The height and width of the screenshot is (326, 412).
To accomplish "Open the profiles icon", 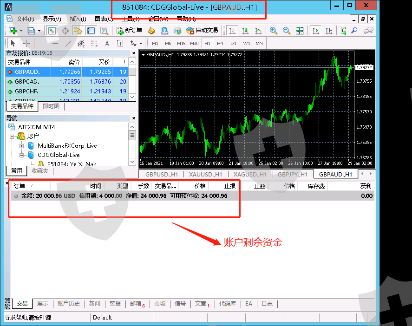I will coord(31,31).
